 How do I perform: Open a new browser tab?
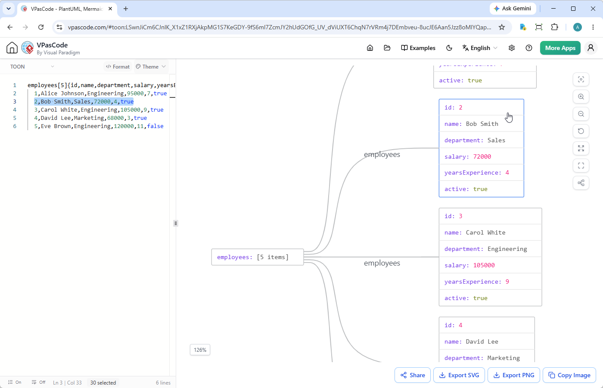coord(126,9)
